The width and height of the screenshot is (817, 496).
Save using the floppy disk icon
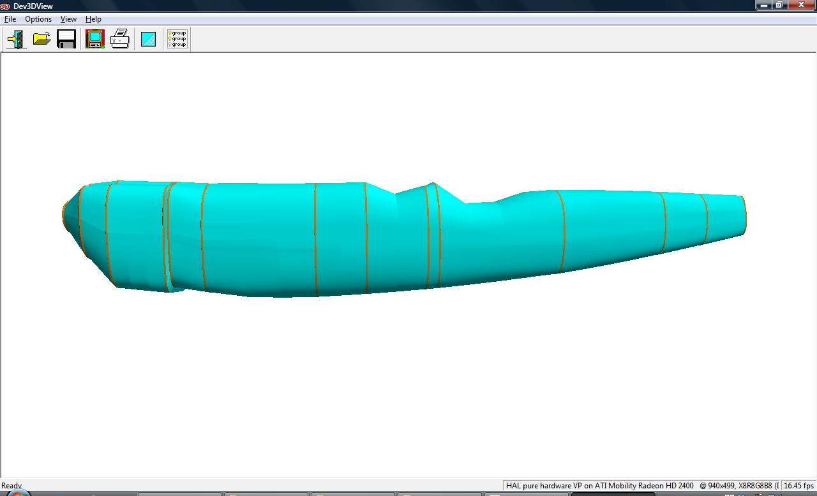[66, 39]
